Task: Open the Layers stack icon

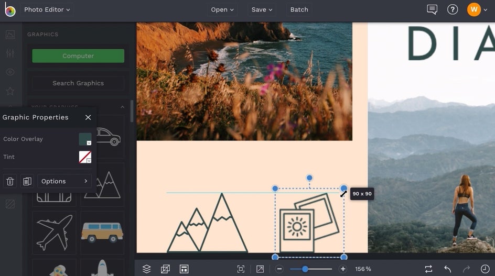Action: 146,269
